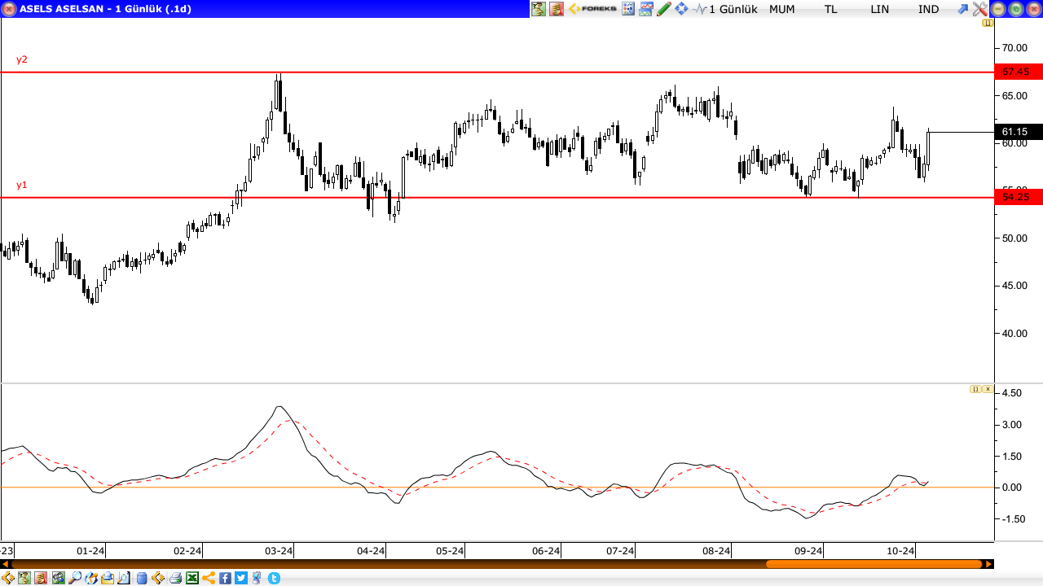
Task: Open the indicator grid icon in the top toolbar
Action: coord(628,9)
